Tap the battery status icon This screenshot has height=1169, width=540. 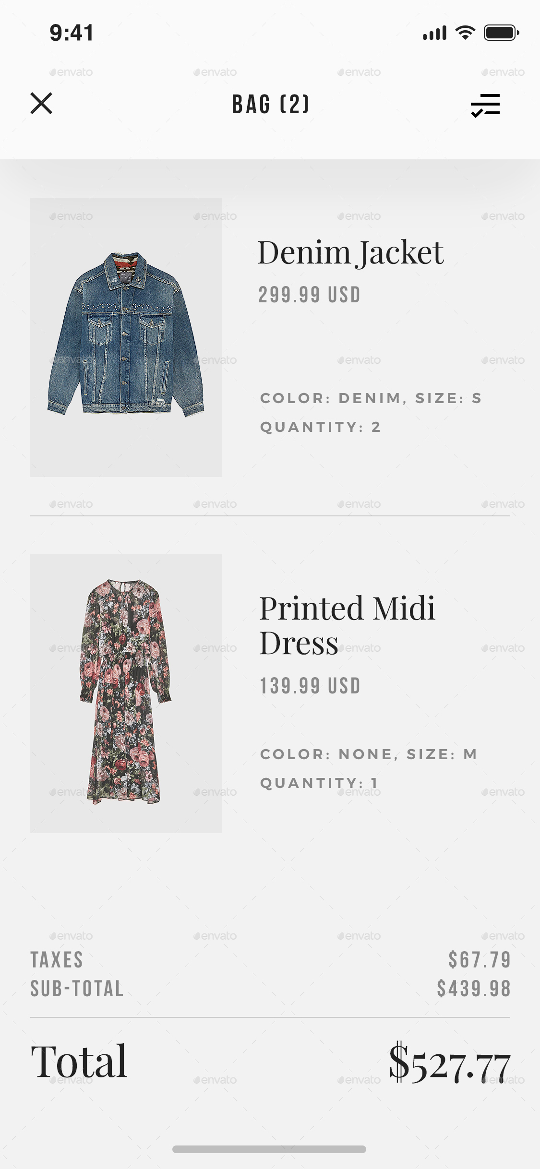click(501, 33)
